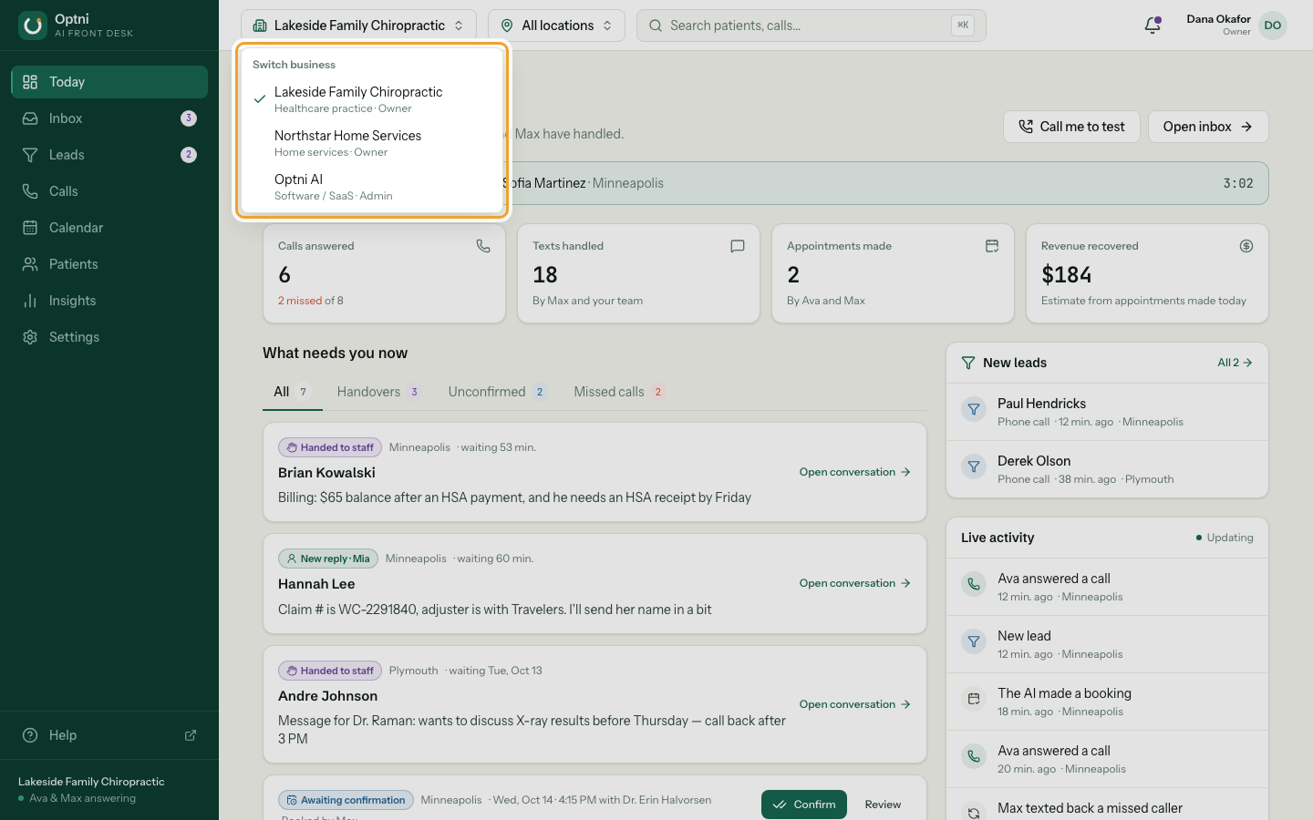Click the funnel icon beside New leads heading
This screenshot has width=1313, height=820.
pos(968,363)
